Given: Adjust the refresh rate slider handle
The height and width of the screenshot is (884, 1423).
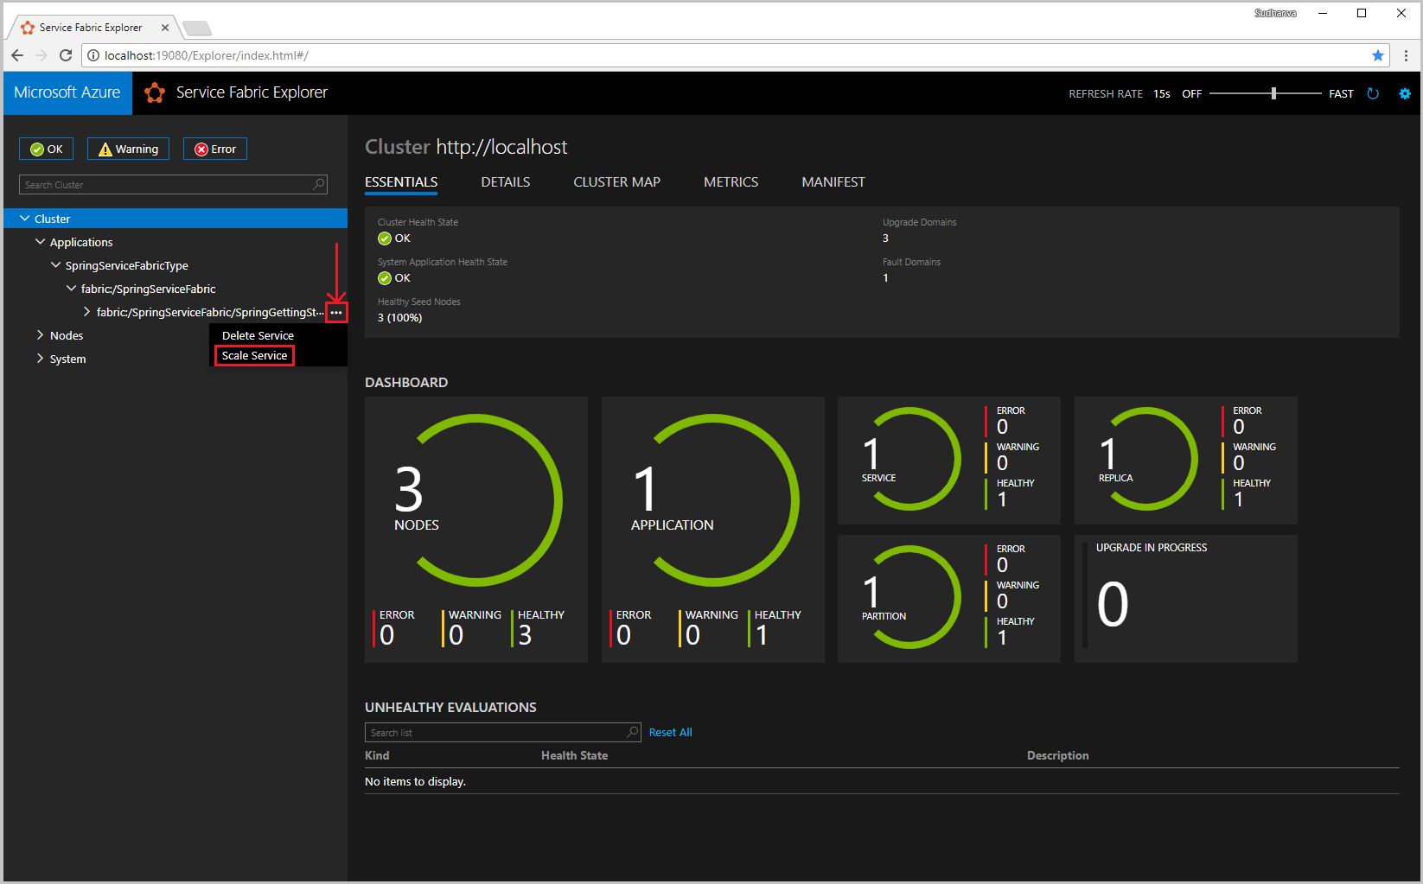Looking at the screenshot, I should [x=1273, y=93].
